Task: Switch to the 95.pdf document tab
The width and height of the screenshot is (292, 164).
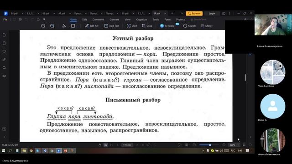Action: (14, 13)
